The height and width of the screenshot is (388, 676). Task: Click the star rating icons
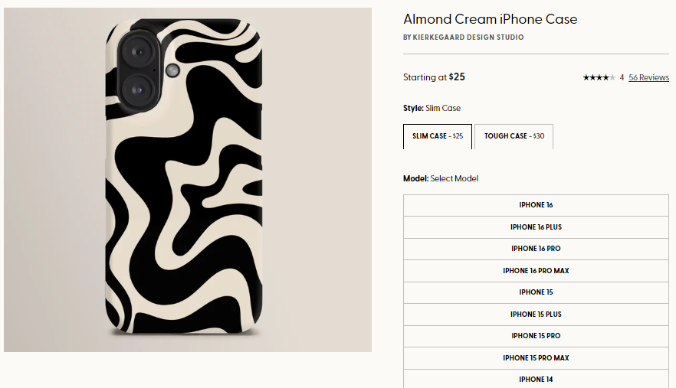pyautogui.click(x=599, y=77)
